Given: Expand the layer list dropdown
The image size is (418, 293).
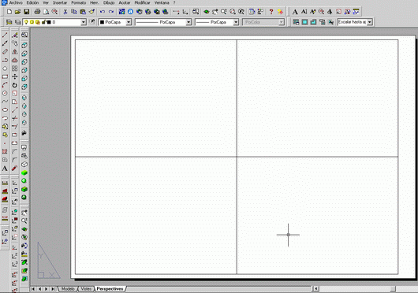Looking at the screenshot, I should (84, 22).
